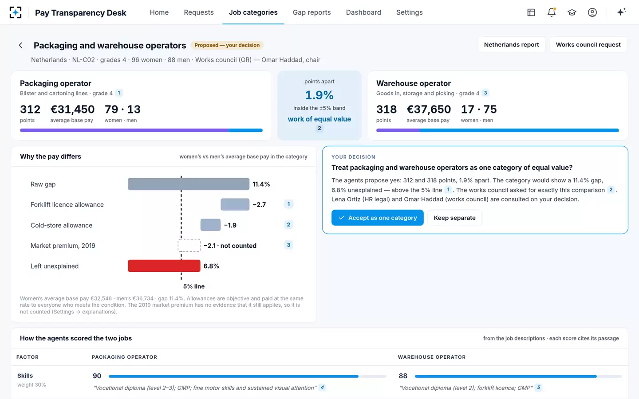Click the packaging Skills score bar at 90
Screen dimensions: 639x399
click(247, 376)
